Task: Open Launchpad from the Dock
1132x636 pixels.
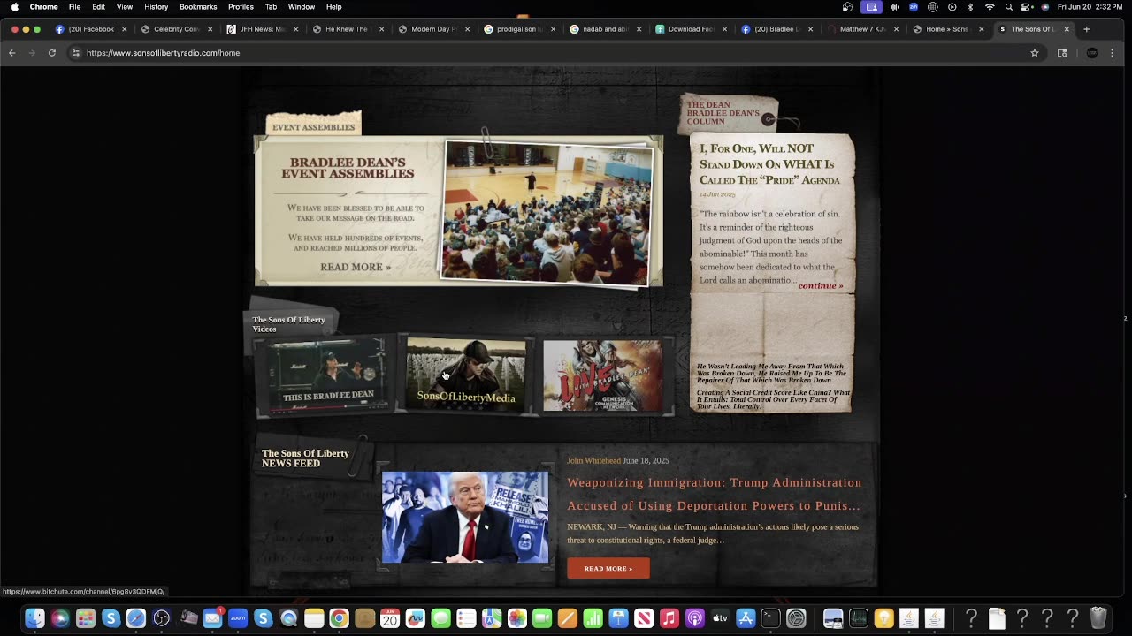Action: click(86, 618)
